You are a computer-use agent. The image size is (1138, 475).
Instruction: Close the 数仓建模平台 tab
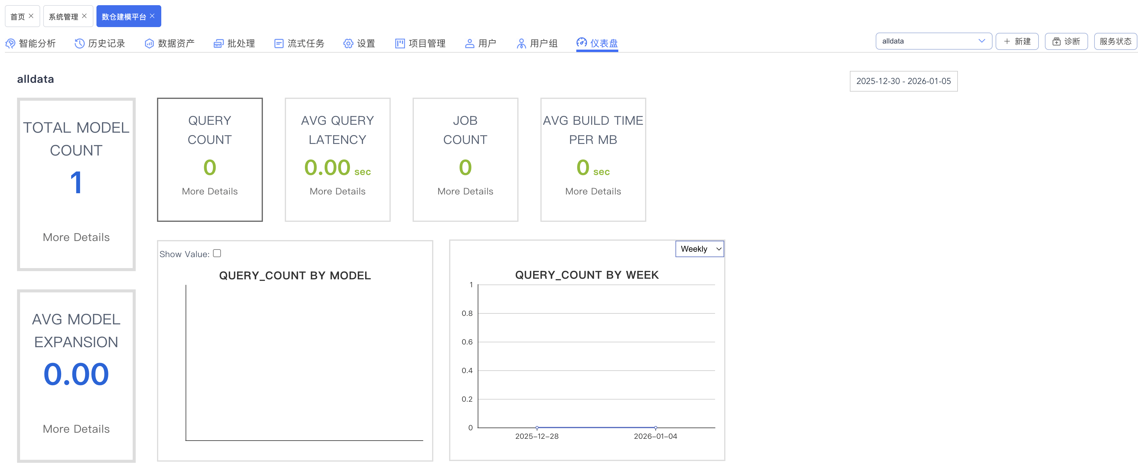152,16
